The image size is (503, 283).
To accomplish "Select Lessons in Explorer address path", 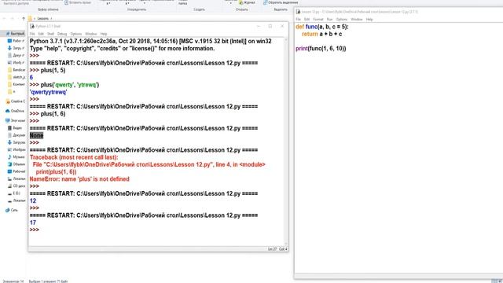I will [43, 19].
